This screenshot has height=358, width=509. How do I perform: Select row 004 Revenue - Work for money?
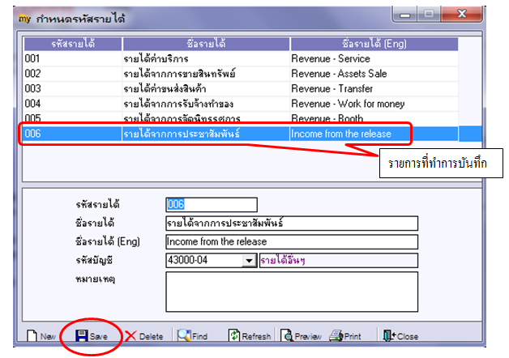point(241,104)
